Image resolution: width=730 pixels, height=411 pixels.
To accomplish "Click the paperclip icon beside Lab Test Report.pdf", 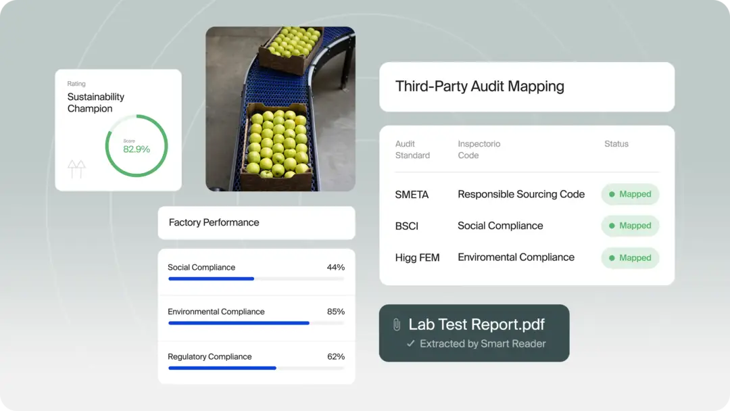I will (397, 325).
